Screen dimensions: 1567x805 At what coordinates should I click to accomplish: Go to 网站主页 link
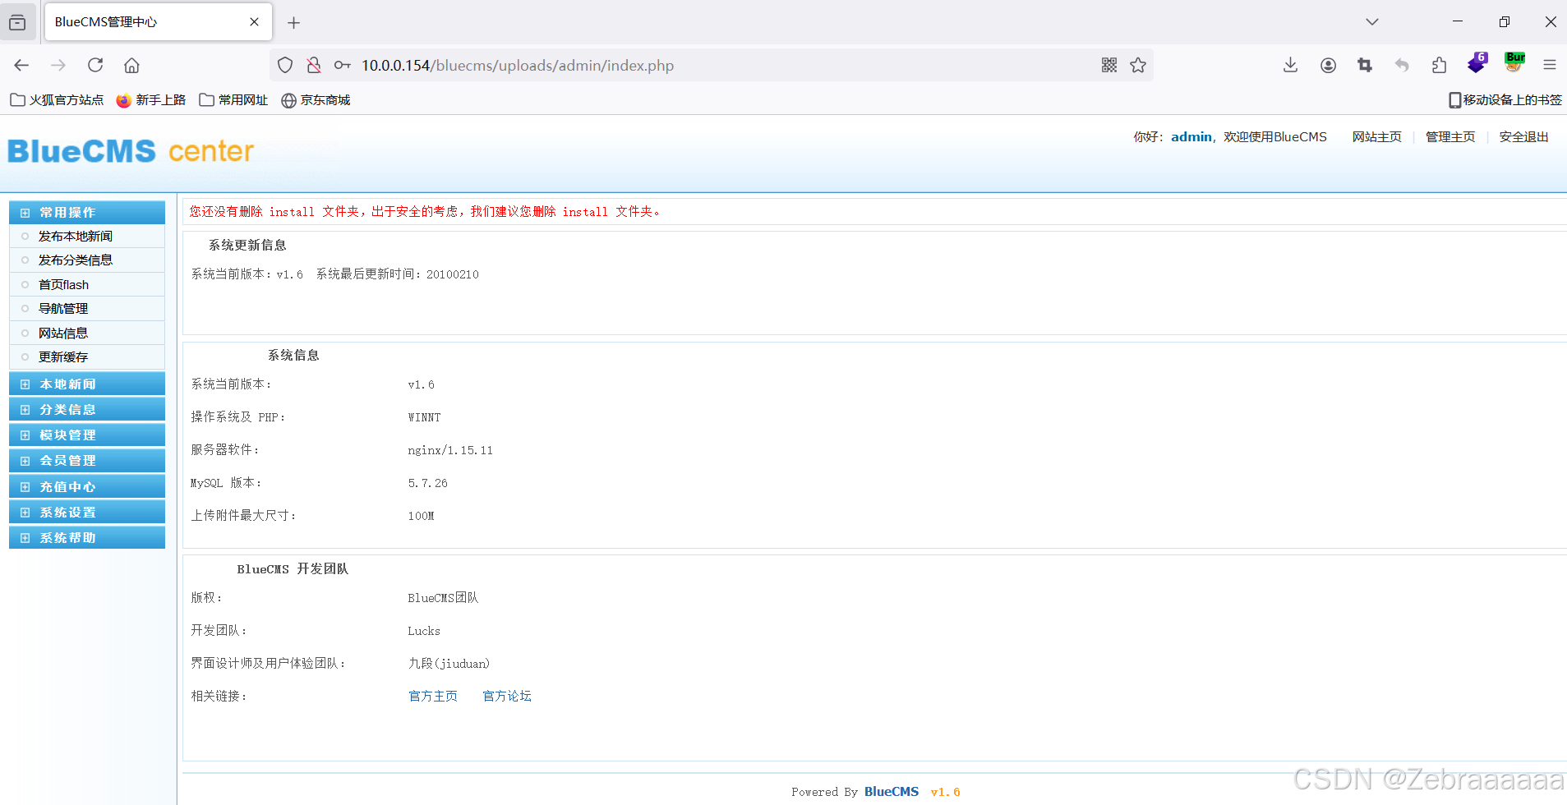(x=1377, y=137)
